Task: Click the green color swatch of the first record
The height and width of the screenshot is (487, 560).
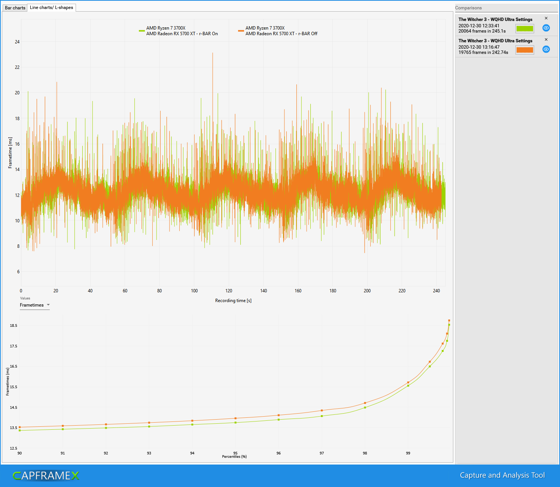Action: [524, 28]
